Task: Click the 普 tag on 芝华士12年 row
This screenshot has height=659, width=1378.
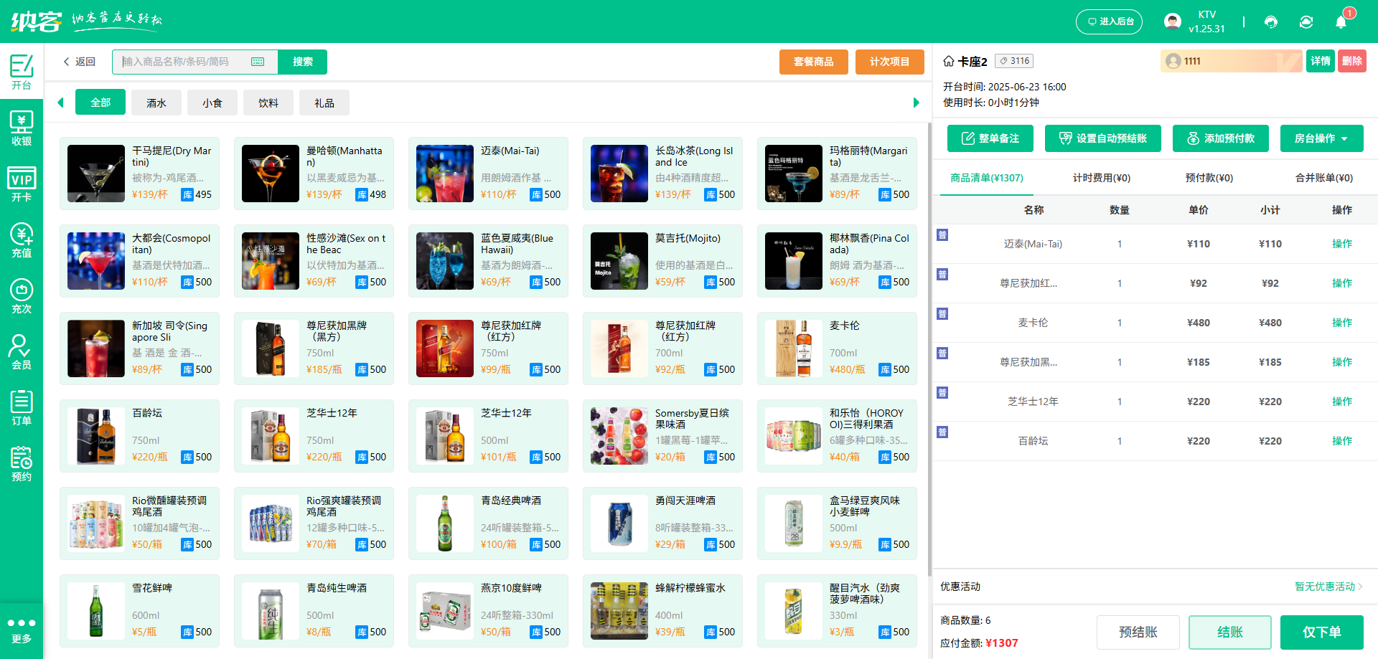Action: (x=942, y=393)
